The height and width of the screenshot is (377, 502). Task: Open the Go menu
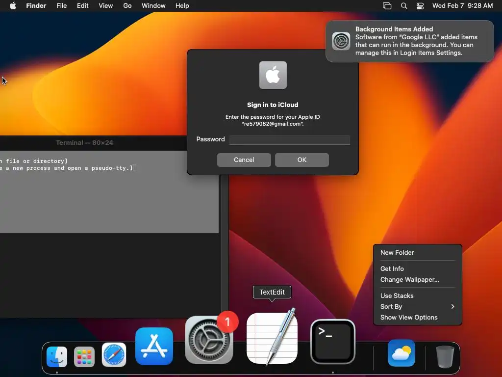(127, 6)
